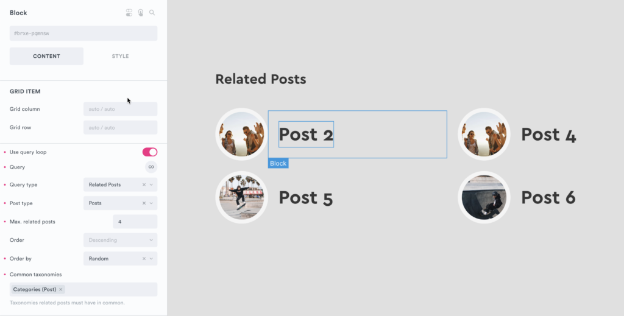Clear the Related Posts query type
624x316 pixels.
pyautogui.click(x=144, y=184)
